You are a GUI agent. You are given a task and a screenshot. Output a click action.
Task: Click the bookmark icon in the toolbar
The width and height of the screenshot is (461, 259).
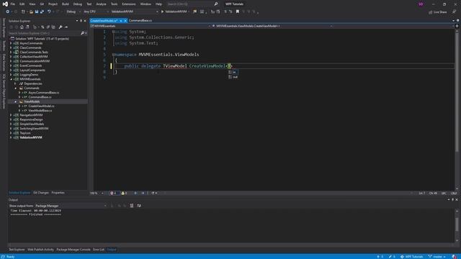click(238, 12)
